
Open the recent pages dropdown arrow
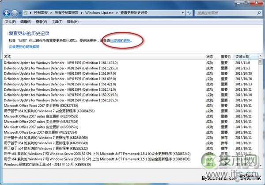pos(20,13)
